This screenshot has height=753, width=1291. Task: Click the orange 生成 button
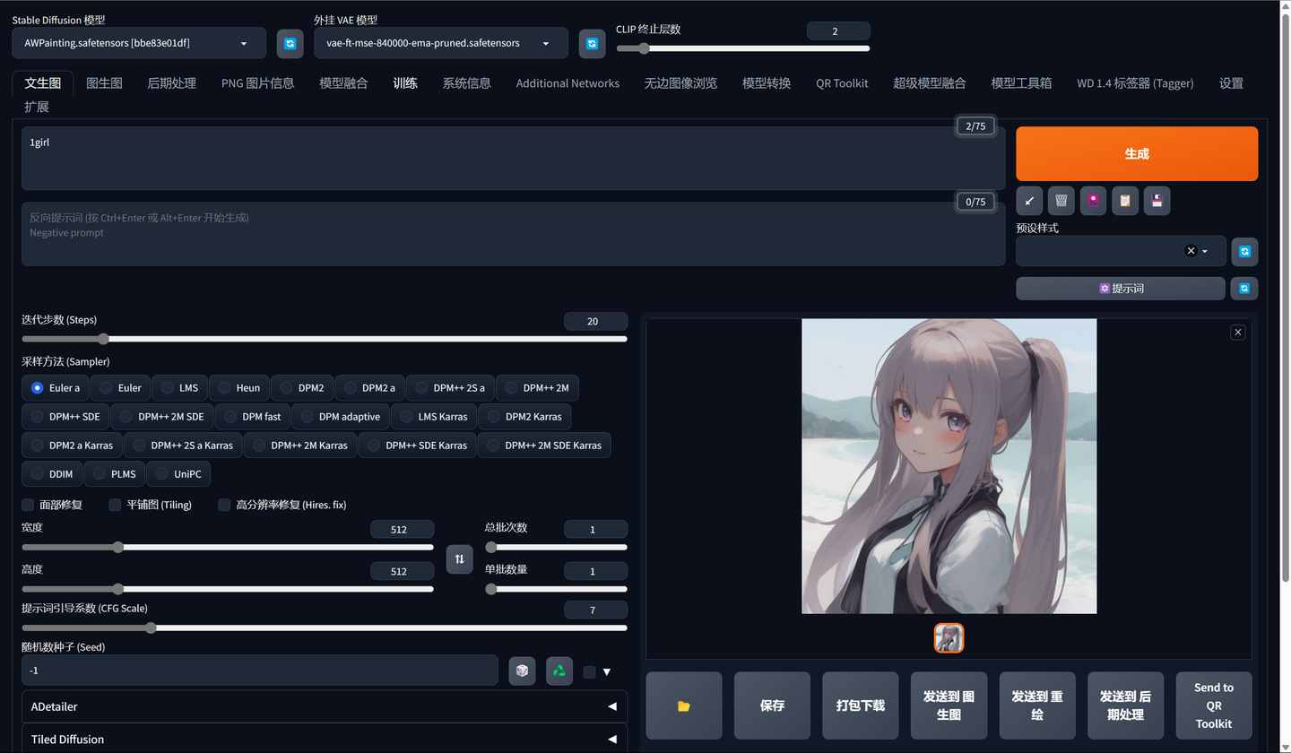coord(1137,153)
